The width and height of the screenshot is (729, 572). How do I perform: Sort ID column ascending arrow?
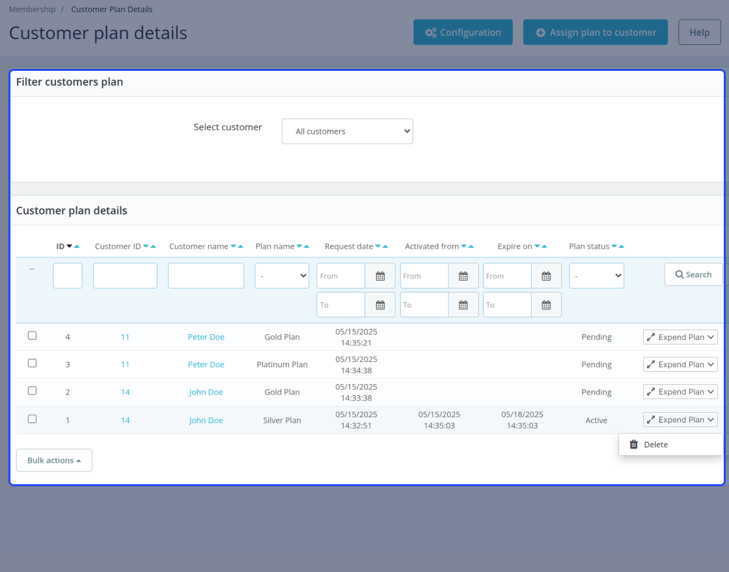(77, 246)
